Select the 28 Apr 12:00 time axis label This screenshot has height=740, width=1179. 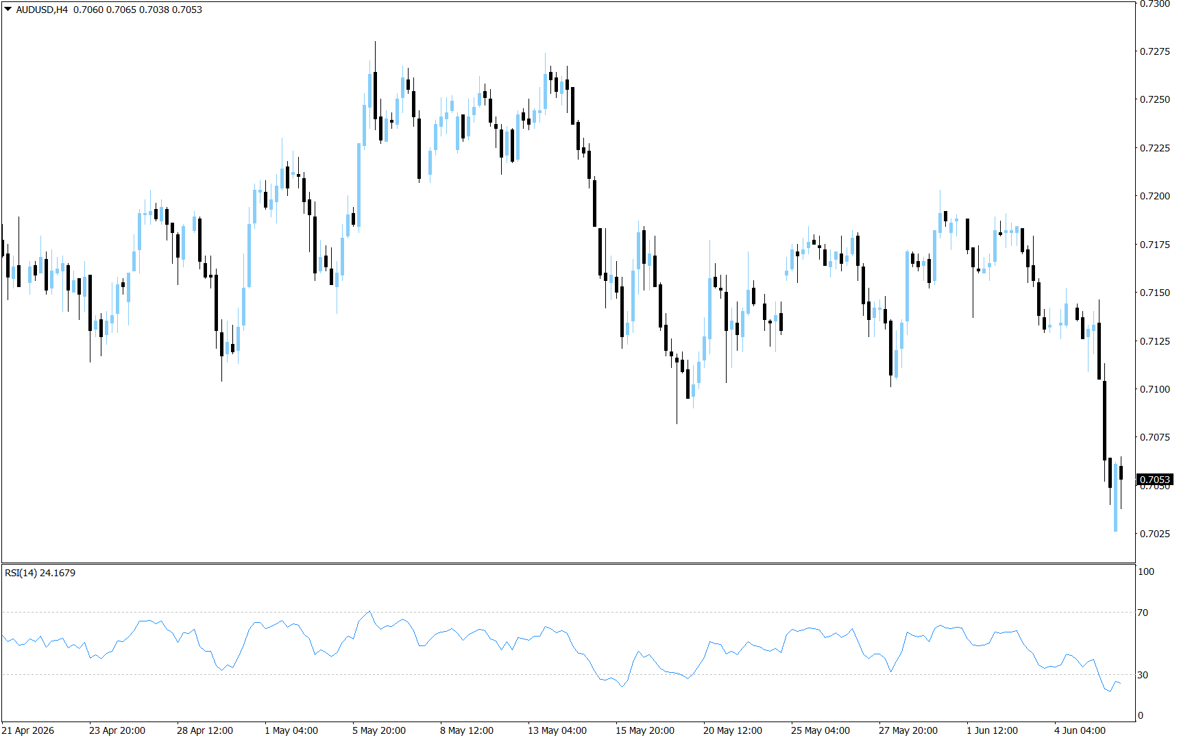point(205,730)
